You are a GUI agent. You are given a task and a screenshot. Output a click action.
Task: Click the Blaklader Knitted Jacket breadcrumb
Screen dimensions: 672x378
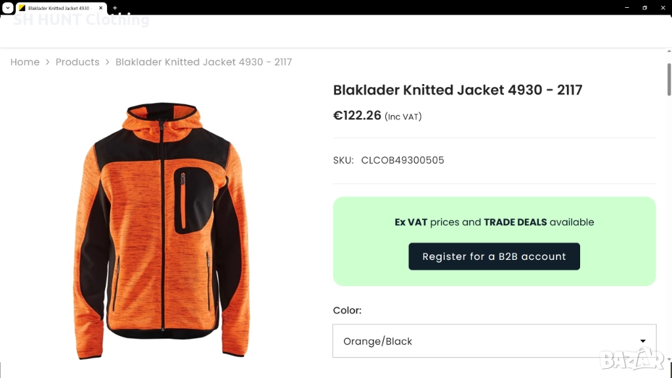click(x=203, y=62)
